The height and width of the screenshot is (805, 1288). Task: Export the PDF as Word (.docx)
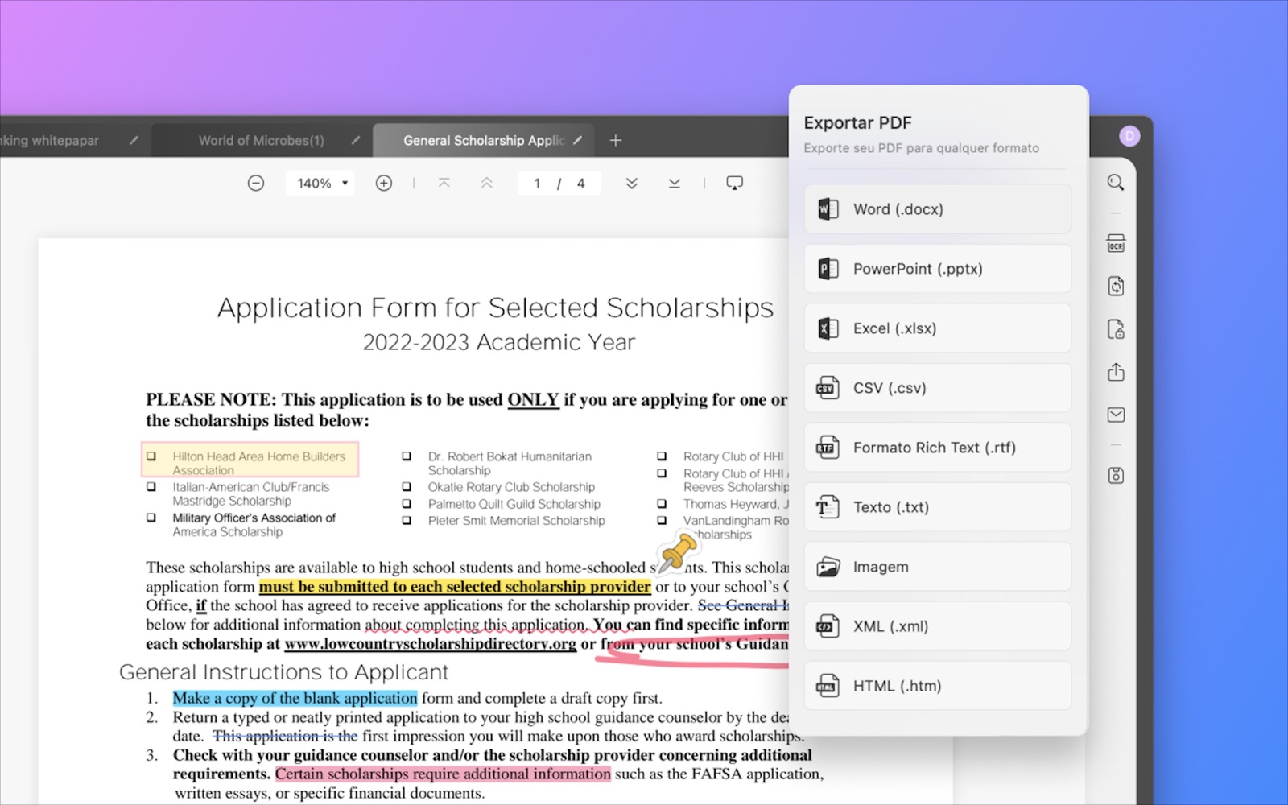pos(938,209)
